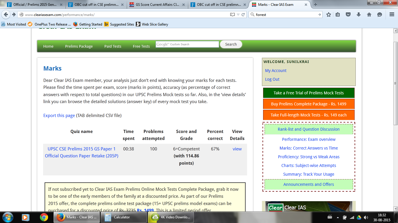Open the volume control in the tray
The width and height of the screenshot is (398, 223).
(366, 217)
